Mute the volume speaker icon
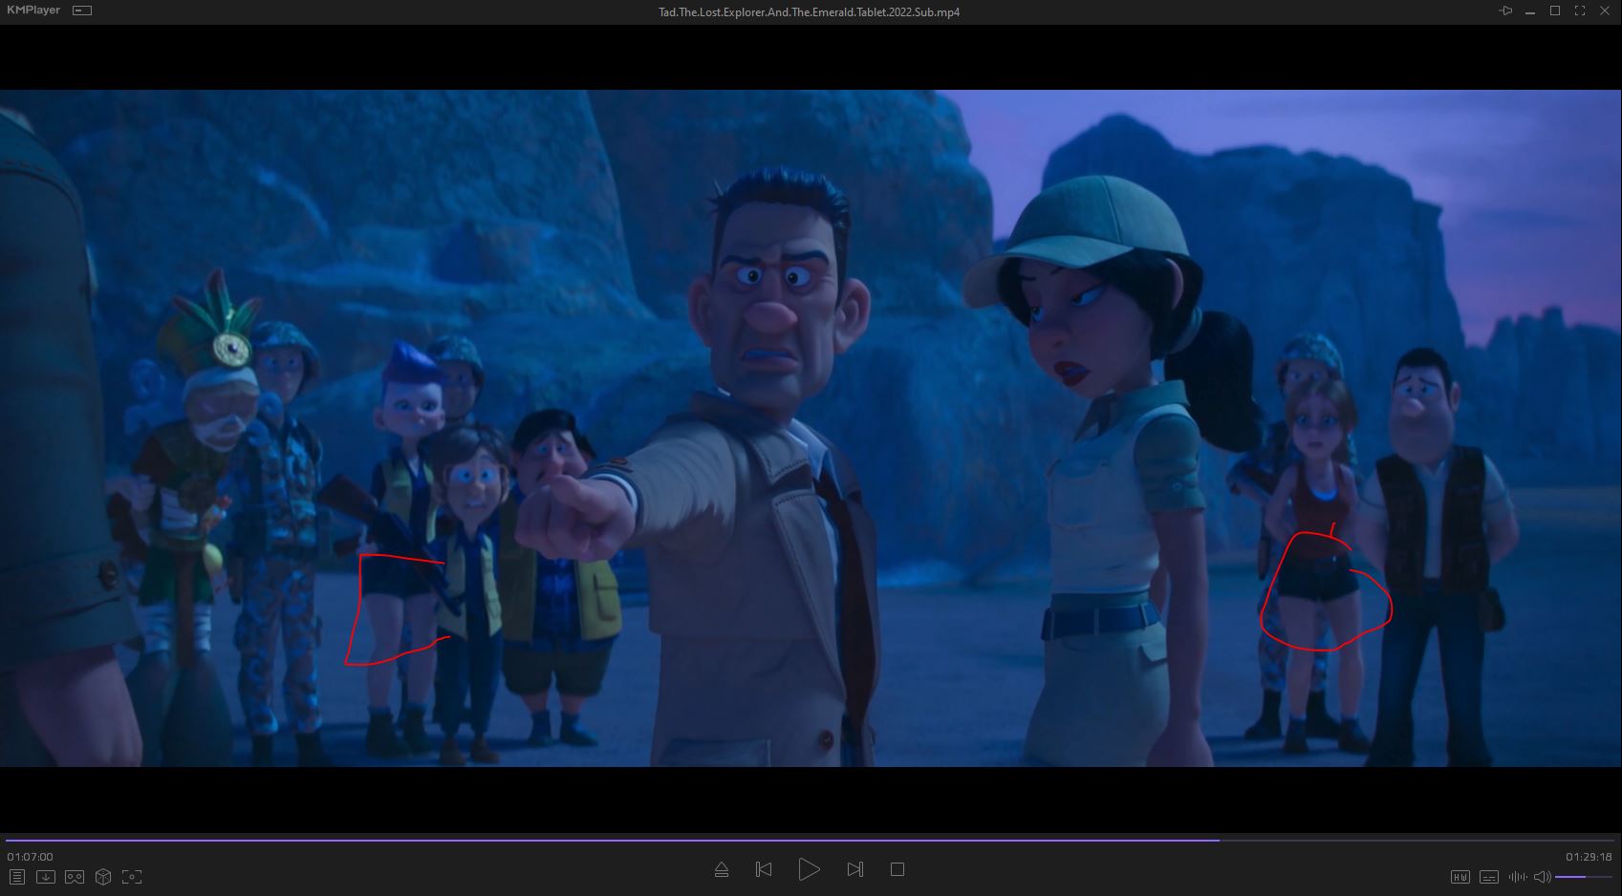The width and height of the screenshot is (1622, 896). 1541,877
